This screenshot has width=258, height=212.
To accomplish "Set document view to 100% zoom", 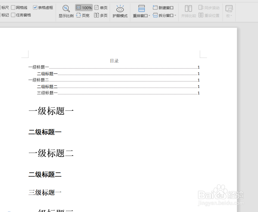I will (x=84, y=7).
